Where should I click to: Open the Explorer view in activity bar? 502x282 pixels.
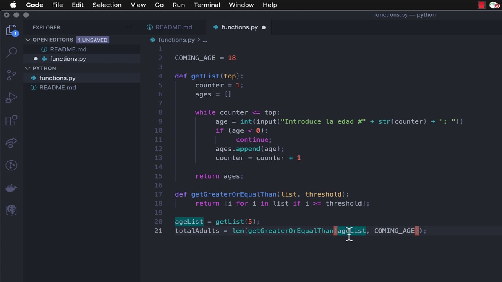[12, 31]
